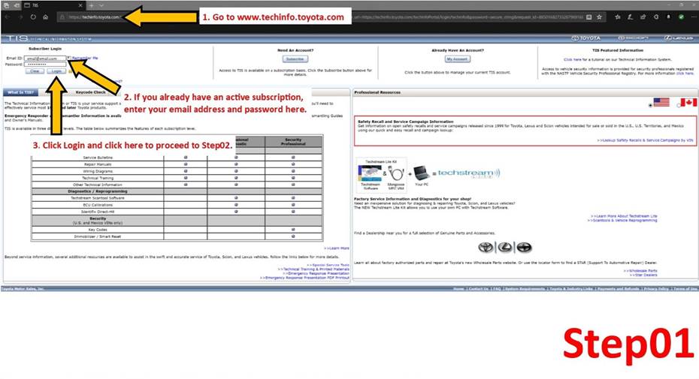
Task: Click the Home footer link
Action: tap(458, 289)
